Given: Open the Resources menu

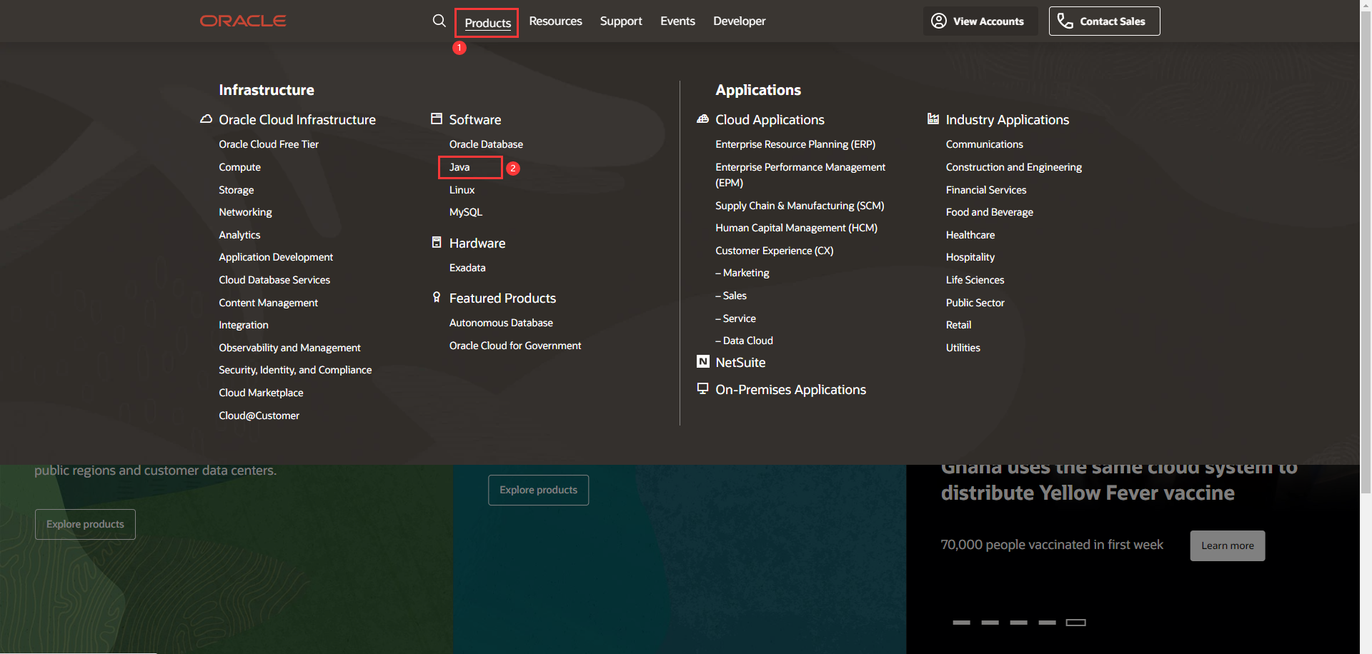Looking at the screenshot, I should pyautogui.click(x=555, y=21).
